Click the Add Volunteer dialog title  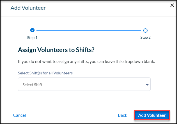click(28, 8)
